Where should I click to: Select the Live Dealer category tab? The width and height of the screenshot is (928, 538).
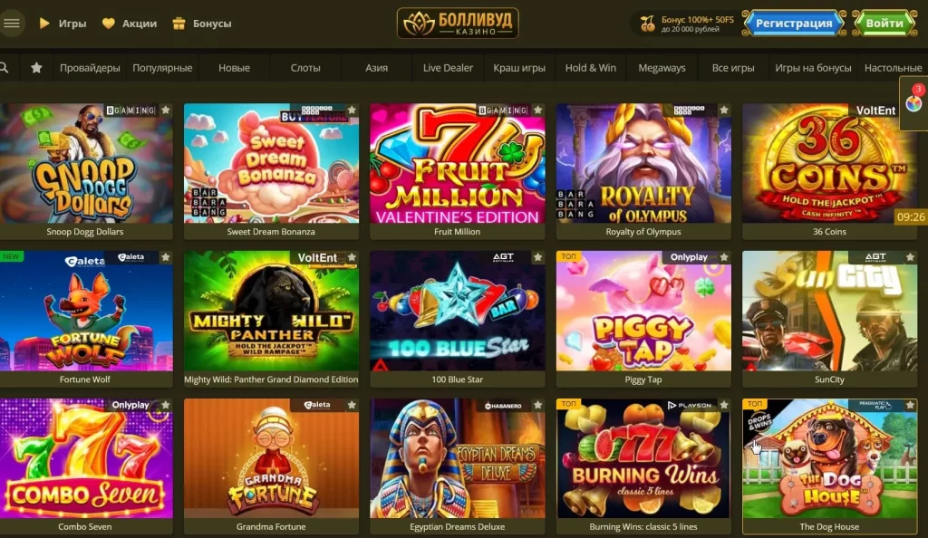pyautogui.click(x=448, y=68)
